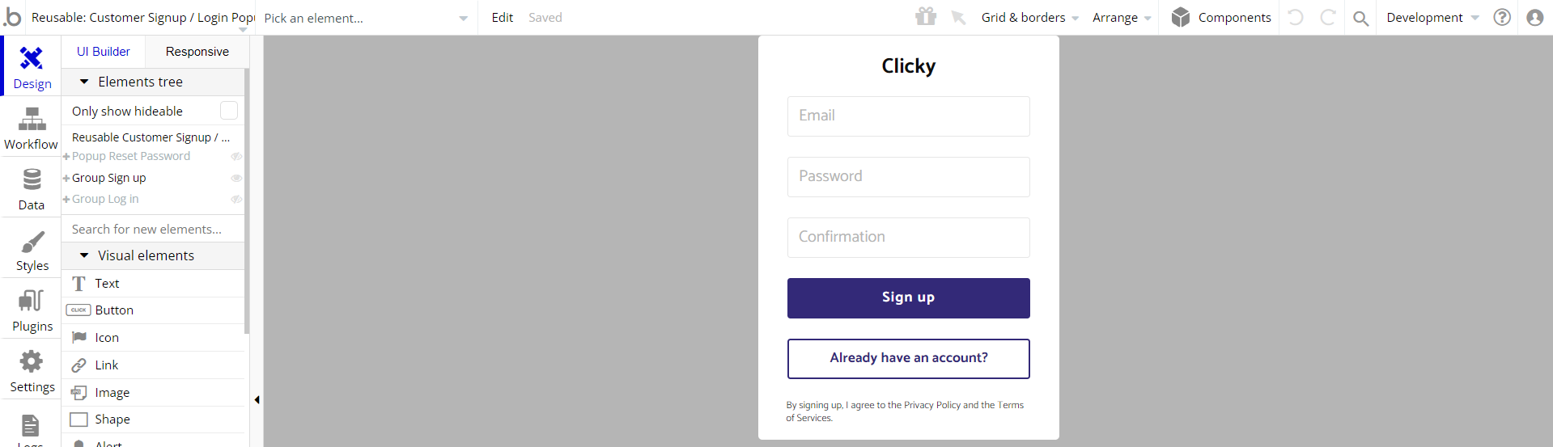Click the Sign up button
The height and width of the screenshot is (447, 1553).
coord(908,297)
